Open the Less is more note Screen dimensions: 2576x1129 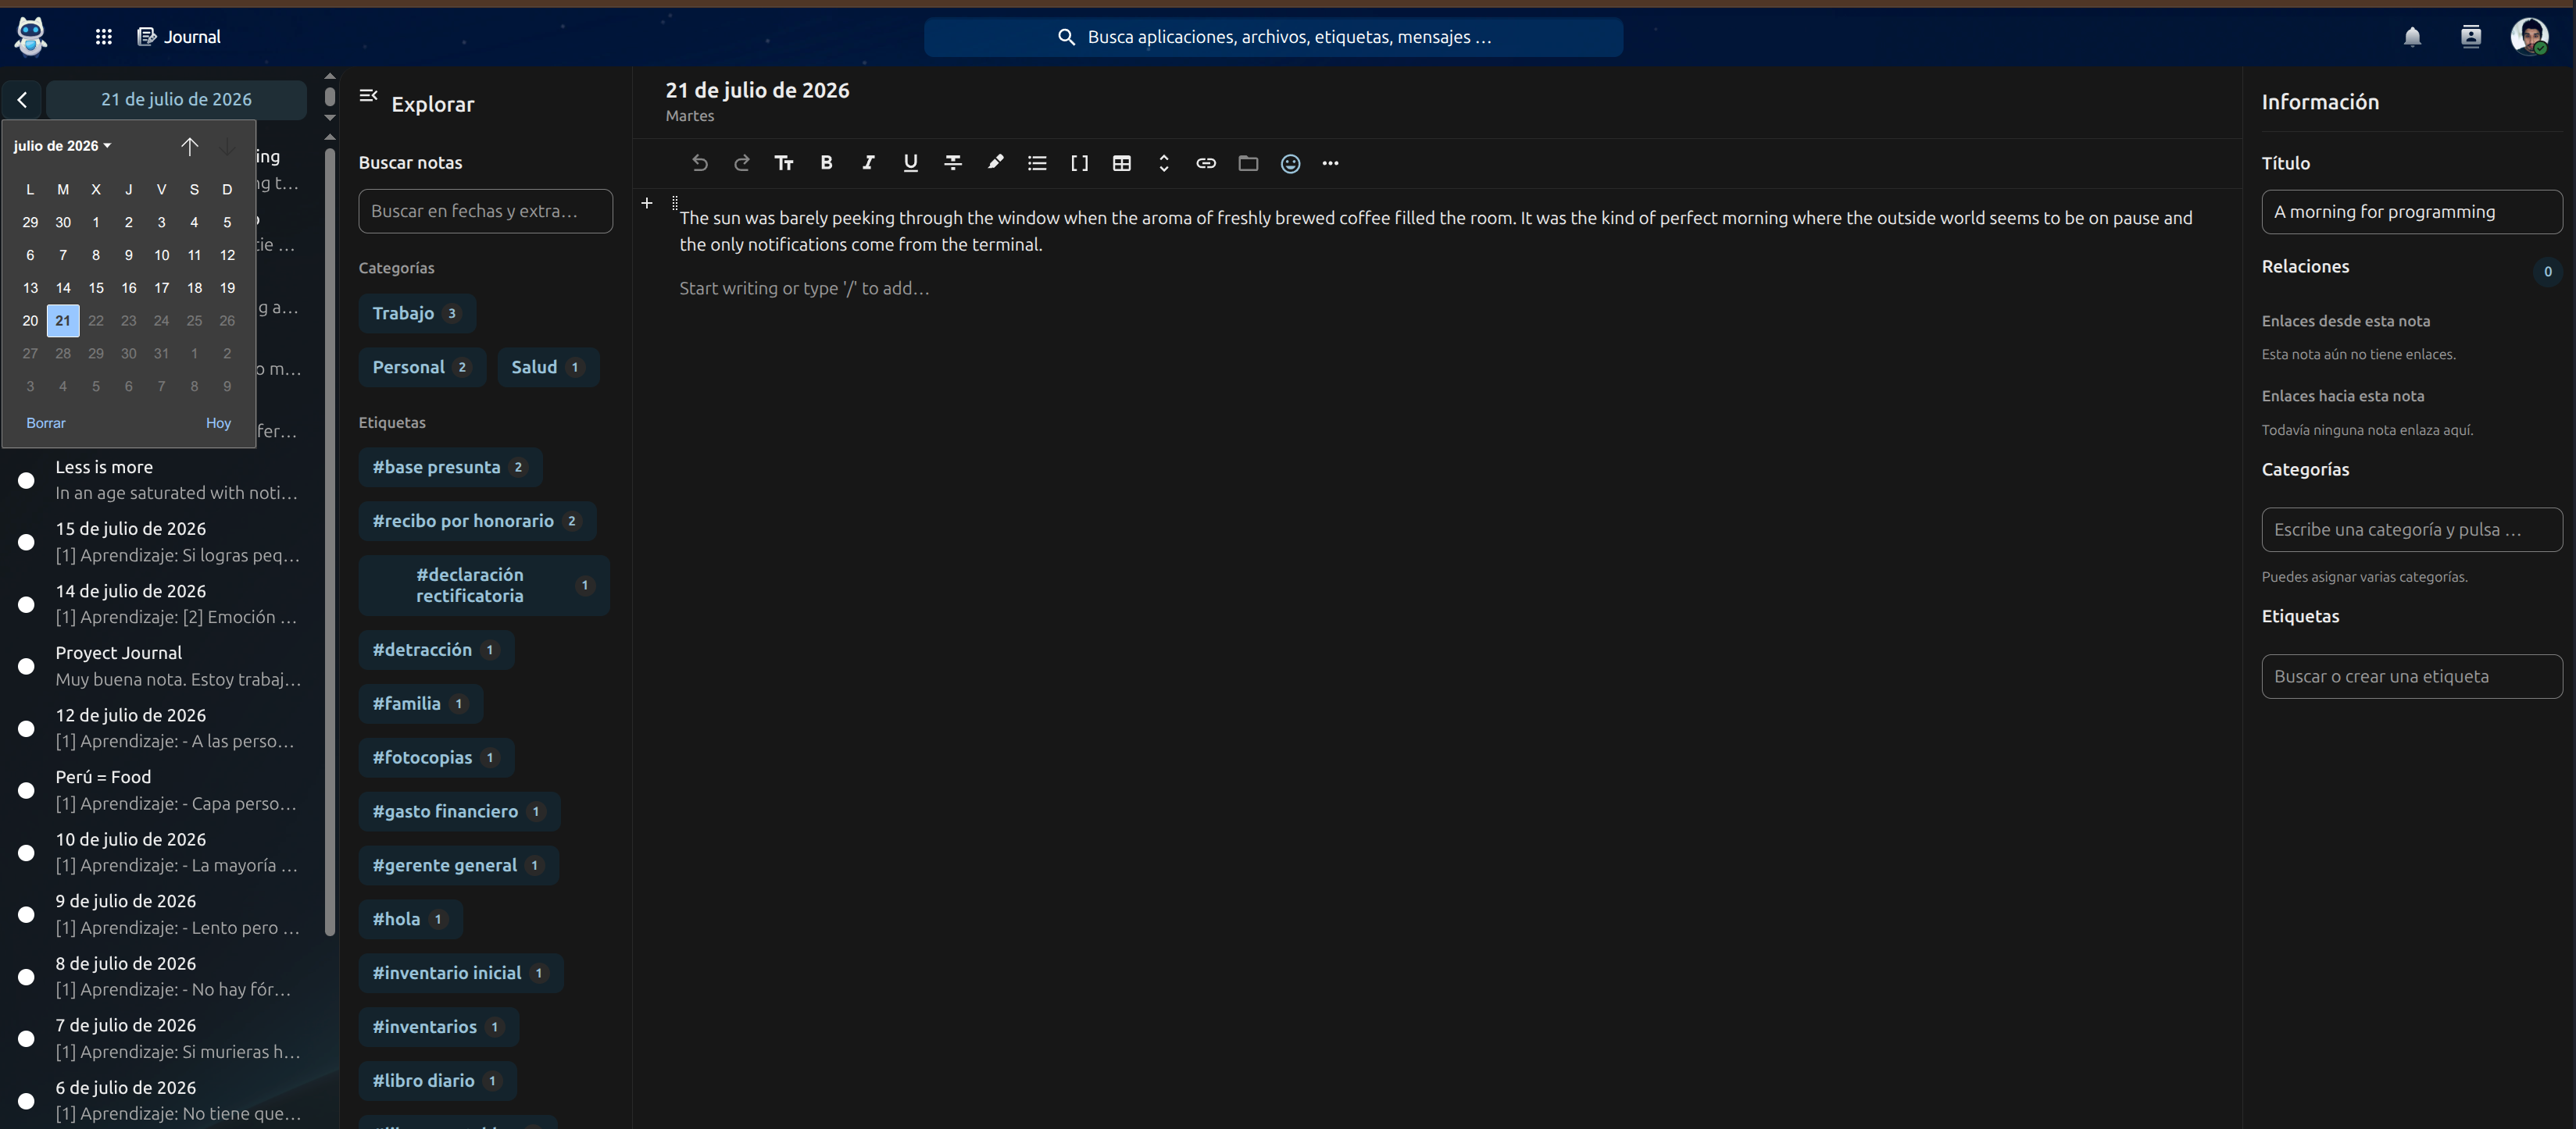(162, 479)
